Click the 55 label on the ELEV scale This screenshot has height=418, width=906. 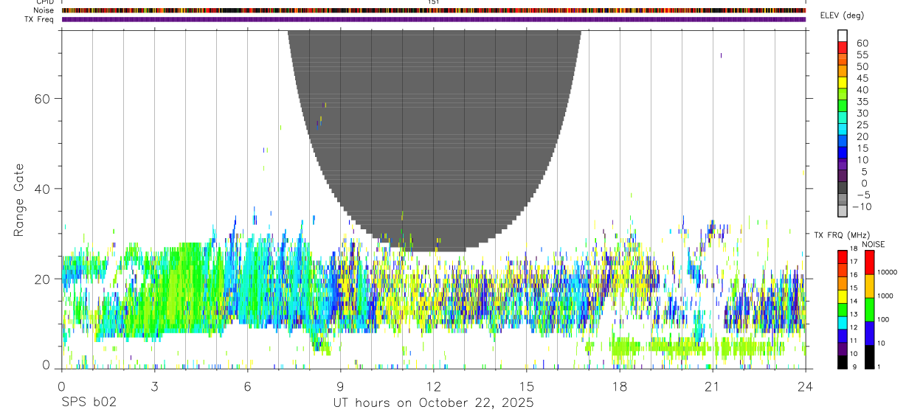861,55
